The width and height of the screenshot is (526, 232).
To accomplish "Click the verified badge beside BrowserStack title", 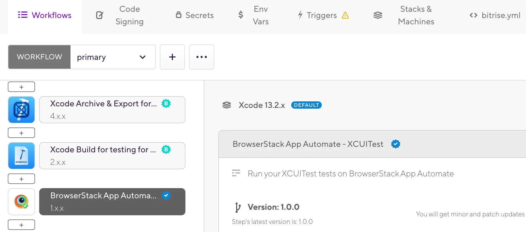I will click(396, 144).
